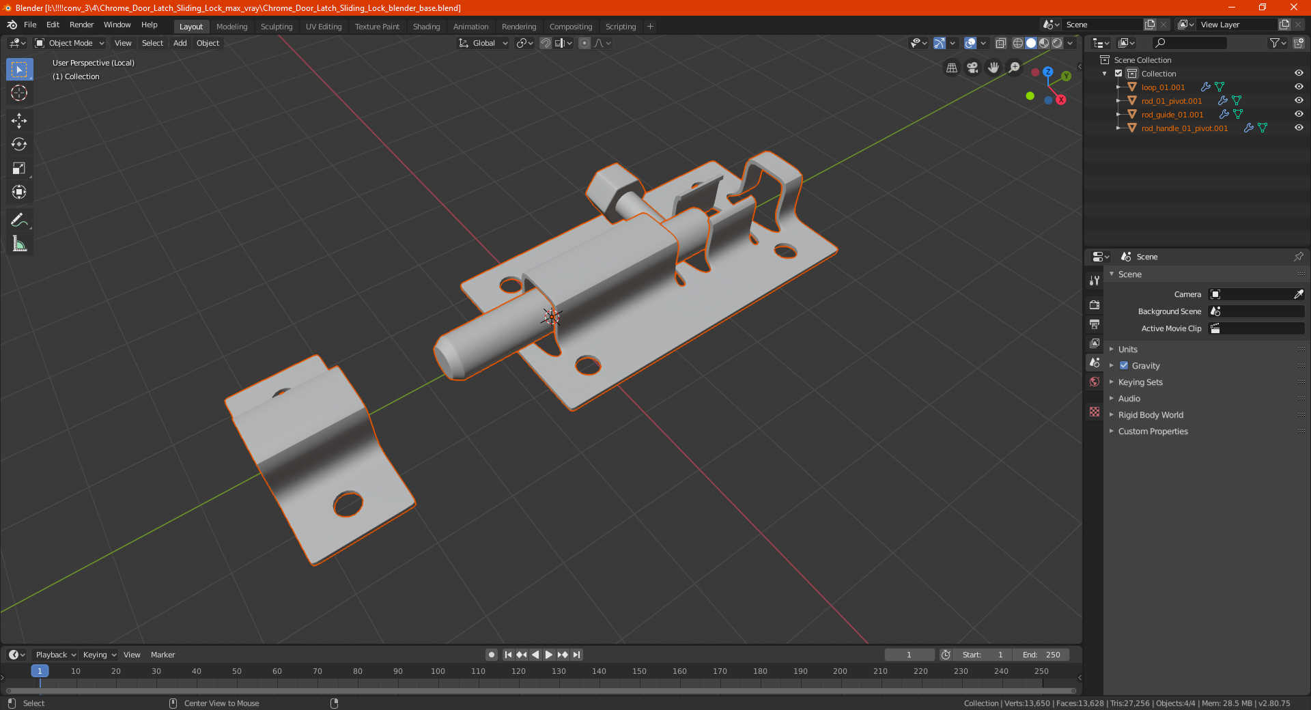The width and height of the screenshot is (1311, 710).
Task: Click the outliner search field
Action: click(1189, 43)
